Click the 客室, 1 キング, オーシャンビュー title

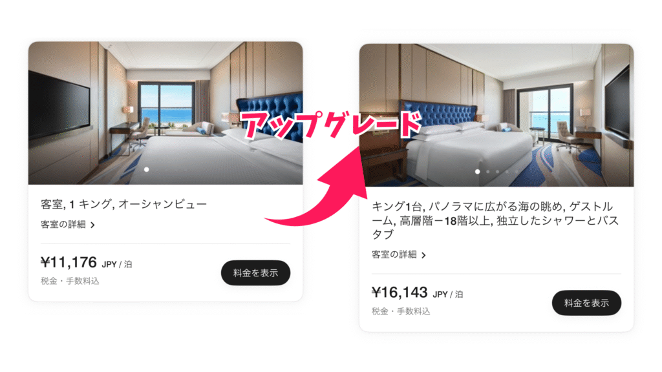pos(123,204)
